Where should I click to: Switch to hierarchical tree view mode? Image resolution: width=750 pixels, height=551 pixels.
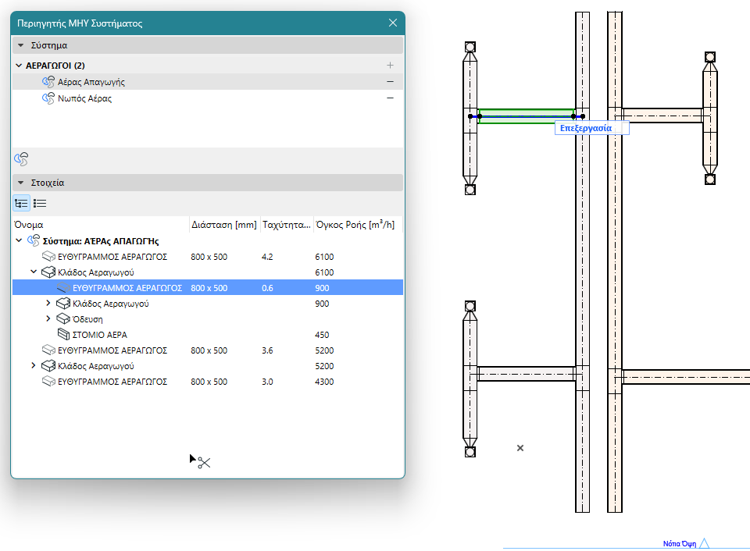pyautogui.click(x=21, y=204)
